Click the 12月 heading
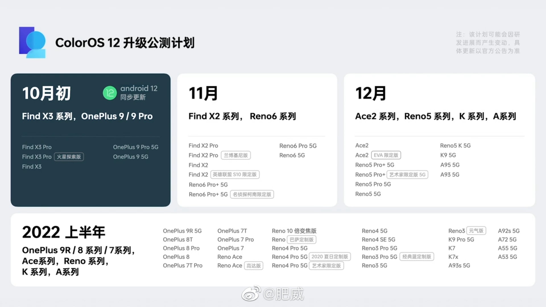The width and height of the screenshot is (546, 307). (x=371, y=94)
